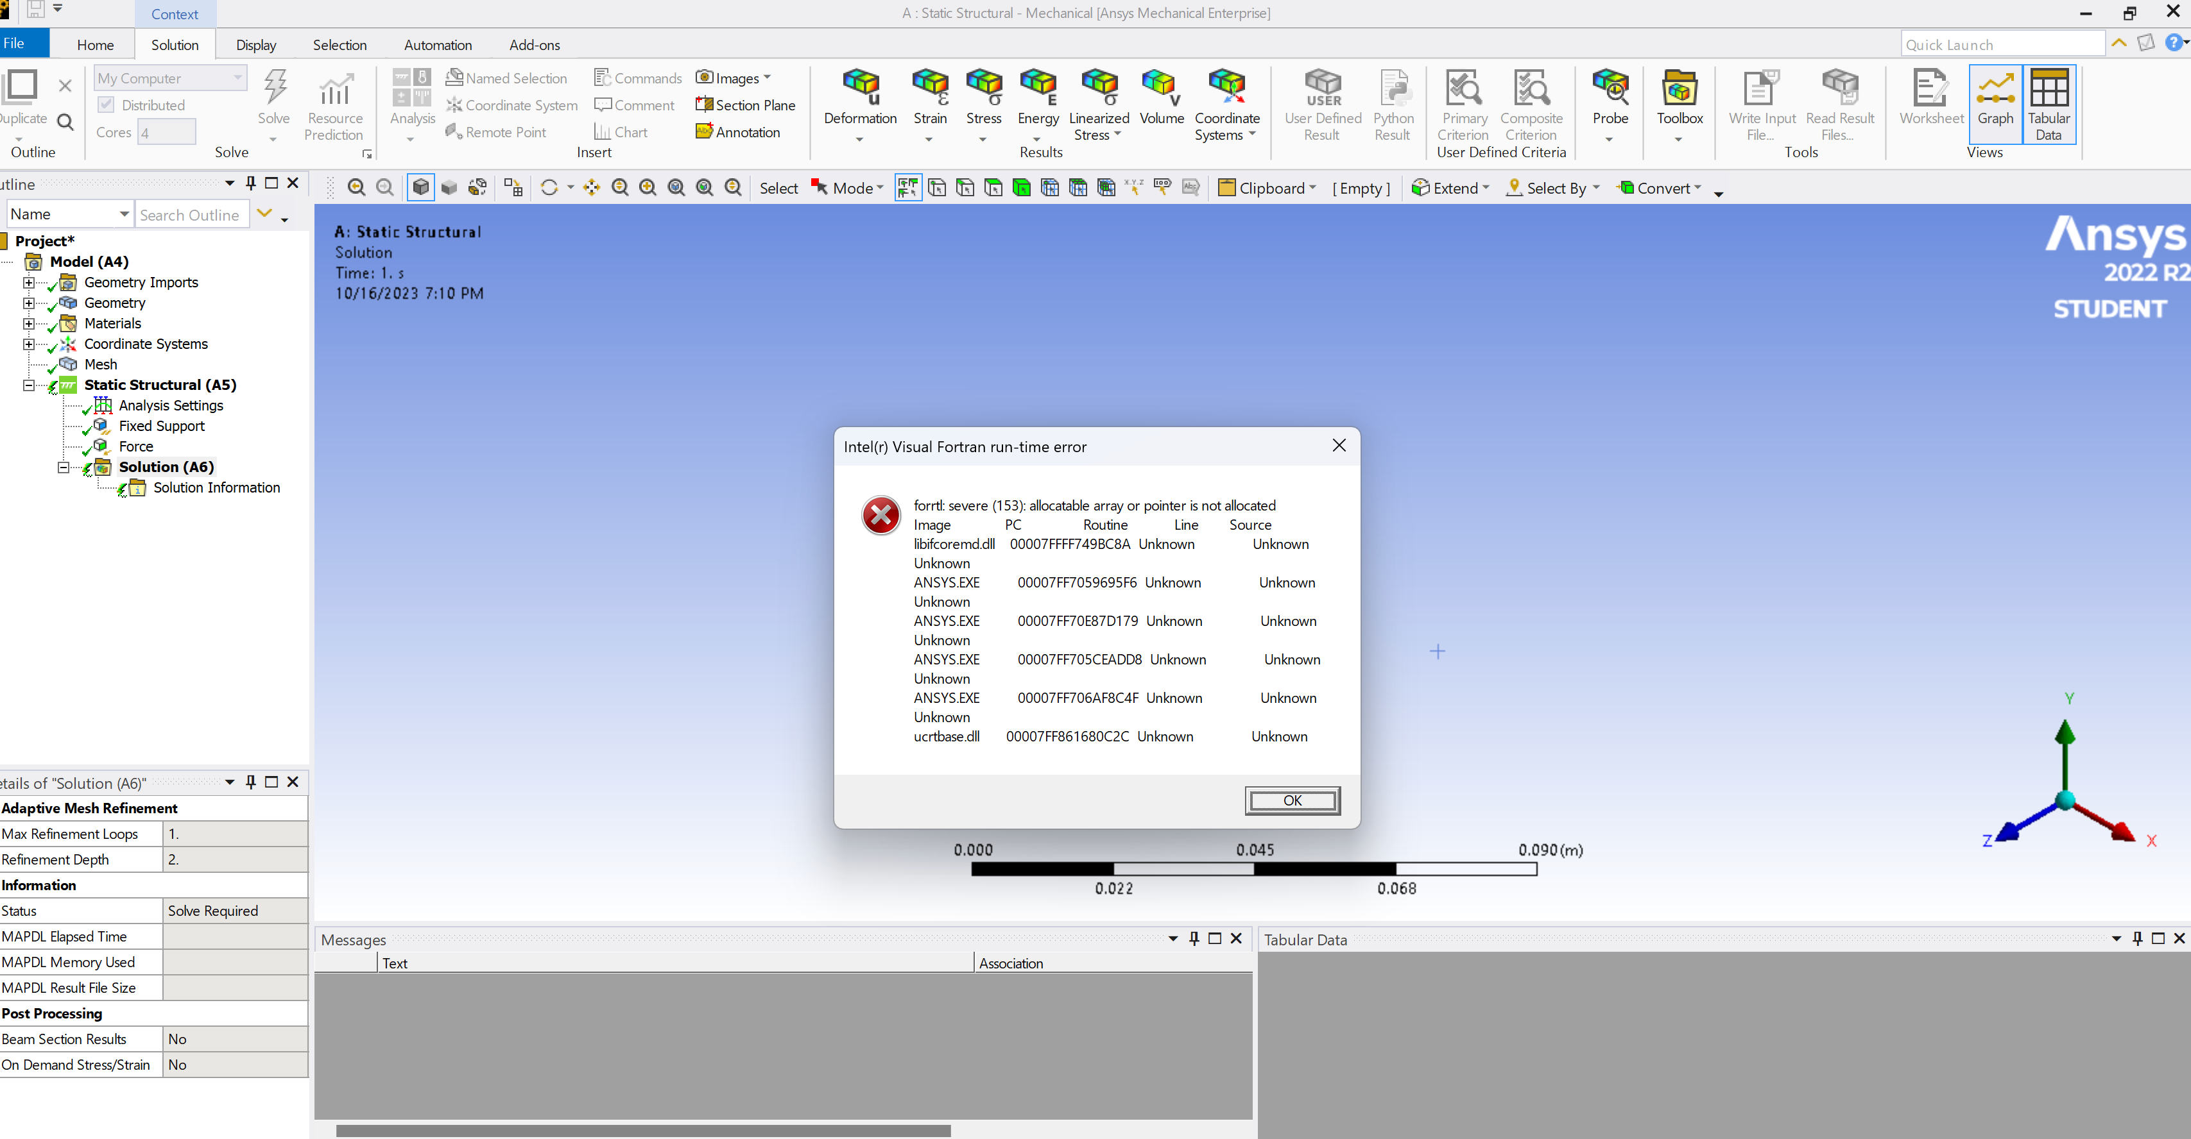2191x1139 pixels.
Task: Collapse the Static Structural (A5) node
Action: (28, 385)
